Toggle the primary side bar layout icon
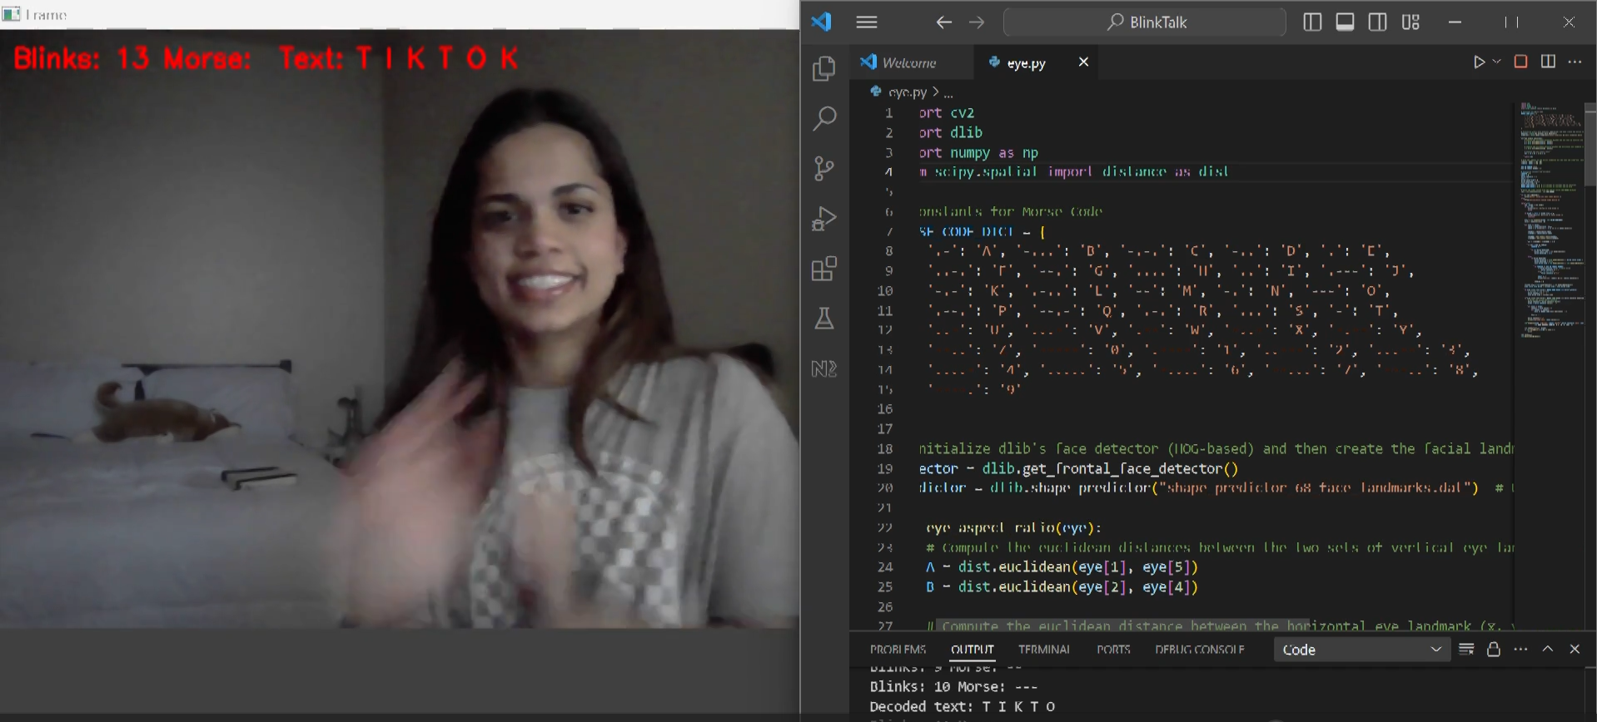The width and height of the screenshot is (1597, 722). 1312,22
